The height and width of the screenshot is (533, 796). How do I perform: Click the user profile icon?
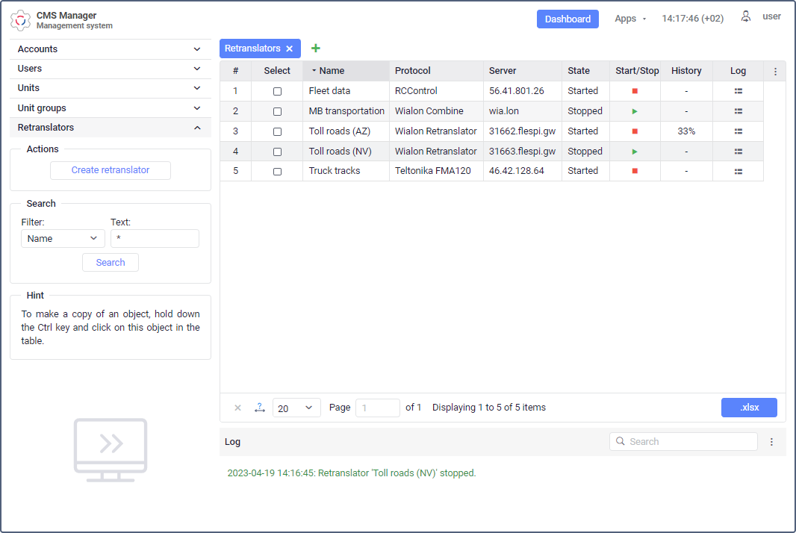pyautogui.click(x=745, y=17)
